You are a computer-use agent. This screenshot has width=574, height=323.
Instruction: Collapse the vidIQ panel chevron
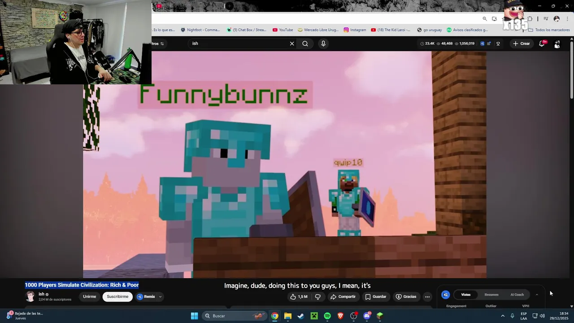pyautogui.click(x=537, y=295)
